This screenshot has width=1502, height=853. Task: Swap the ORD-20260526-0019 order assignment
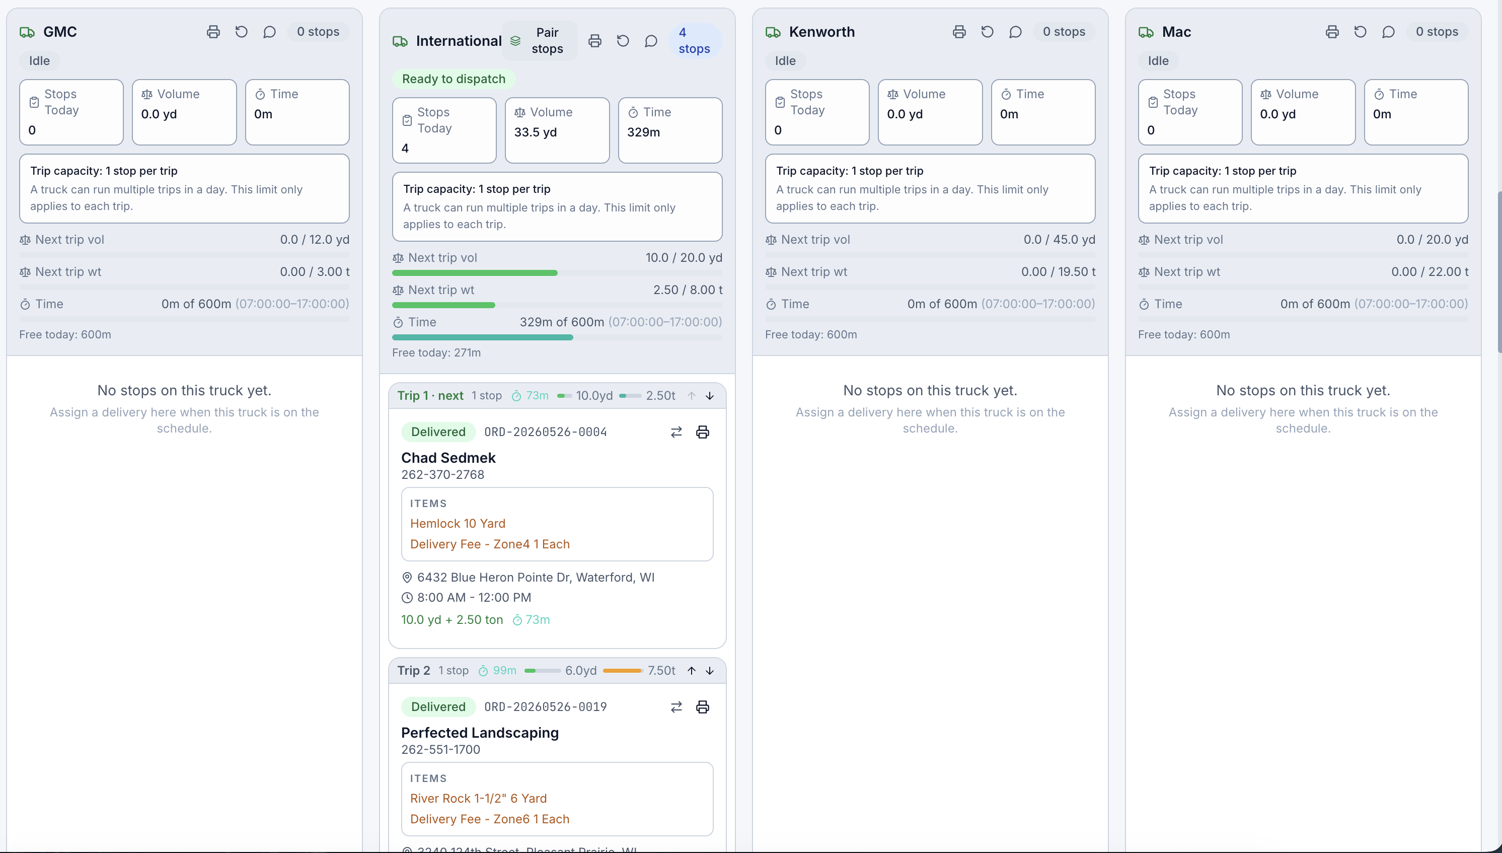[x=677, y=706]
